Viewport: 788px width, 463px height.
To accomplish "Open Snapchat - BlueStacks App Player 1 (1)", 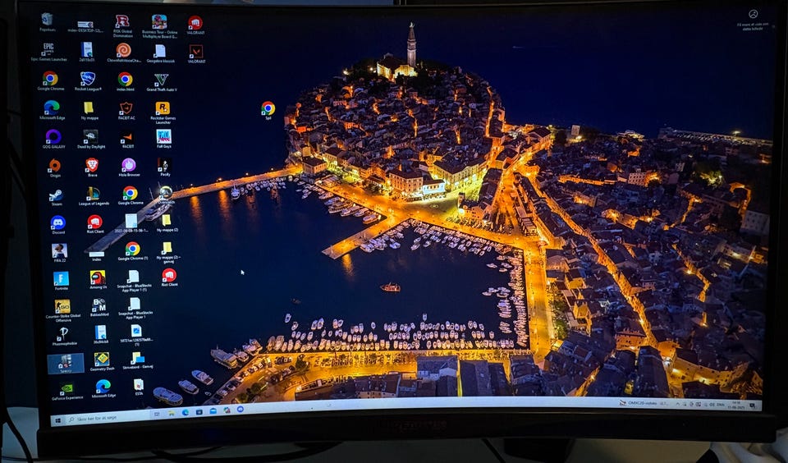I will pos(134,282).
